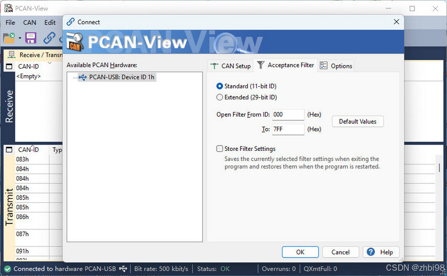Enable Store Filter Settings checkbox

[219, 149]
